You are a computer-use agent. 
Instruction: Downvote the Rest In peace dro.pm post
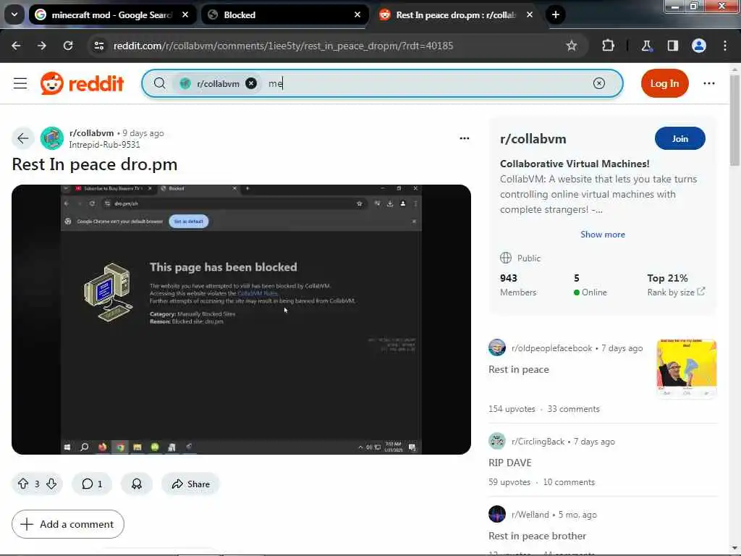(51, 484)
